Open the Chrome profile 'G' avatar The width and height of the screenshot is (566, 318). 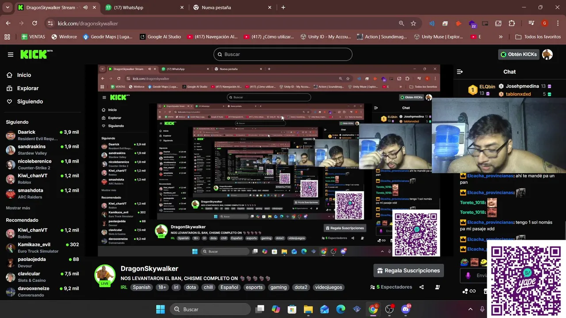544,23
